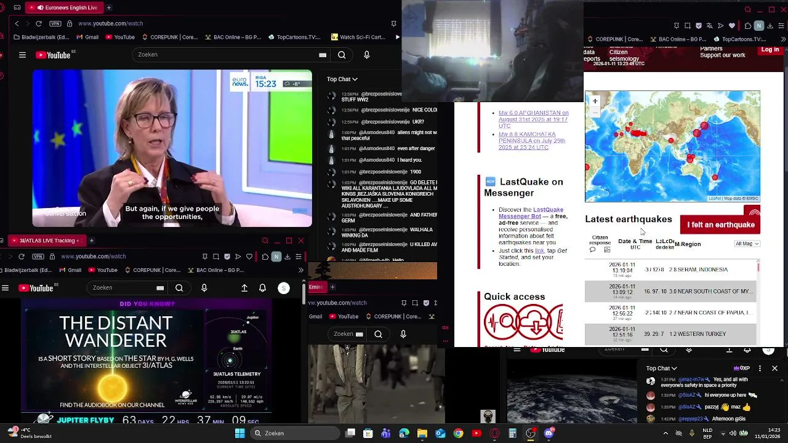
Task: Open extensions puzzle icon in 3I/ATLAS toolbar
Action: pyautogui.click(x=265, y=257)
